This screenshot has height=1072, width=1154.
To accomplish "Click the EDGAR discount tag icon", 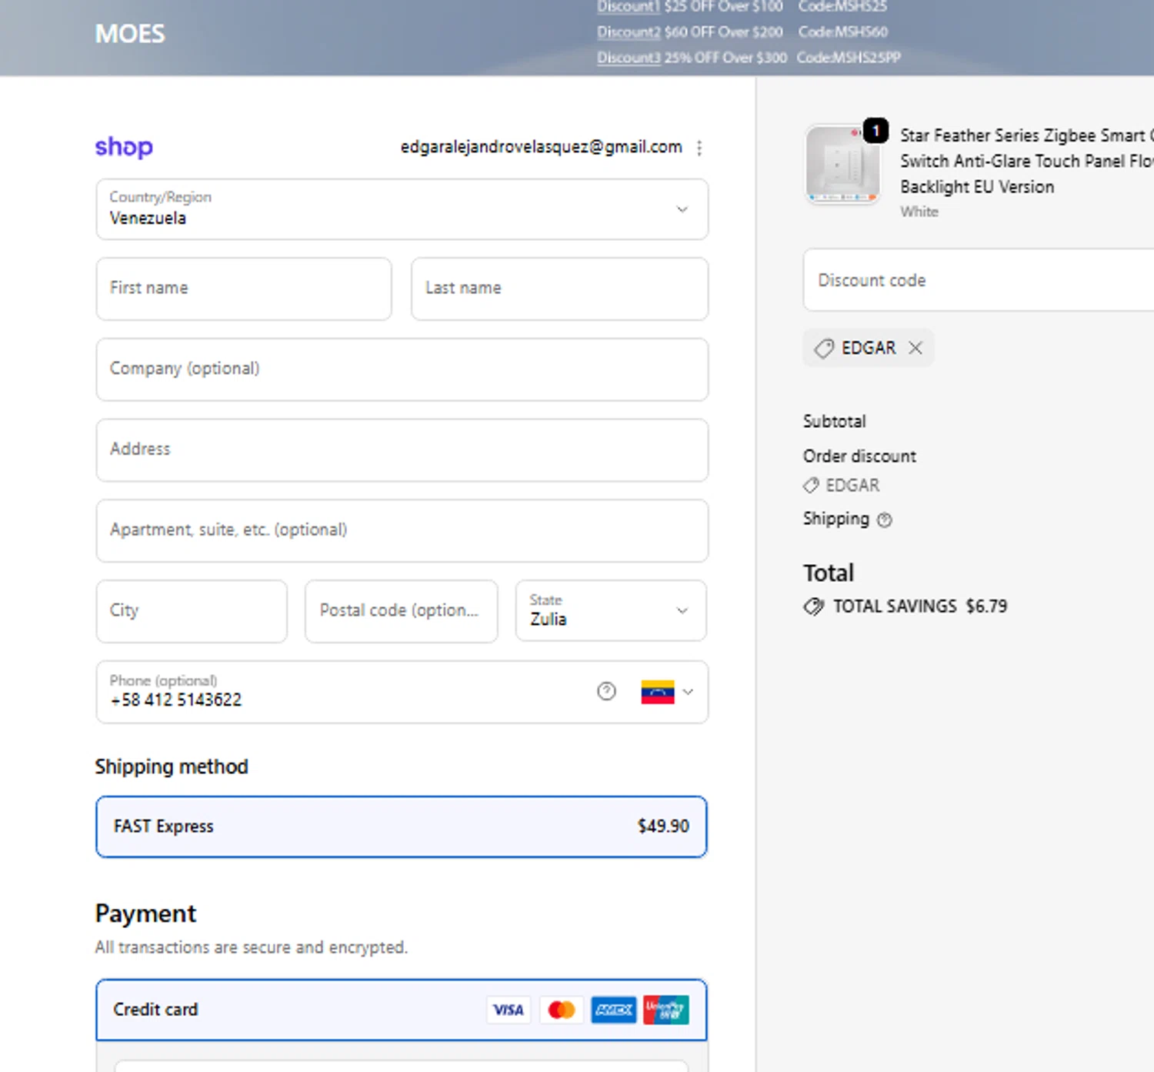I will (x=824, y=348).
